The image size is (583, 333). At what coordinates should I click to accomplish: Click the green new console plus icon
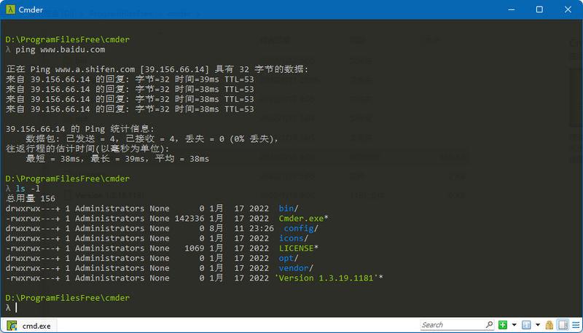click(503, 325)
